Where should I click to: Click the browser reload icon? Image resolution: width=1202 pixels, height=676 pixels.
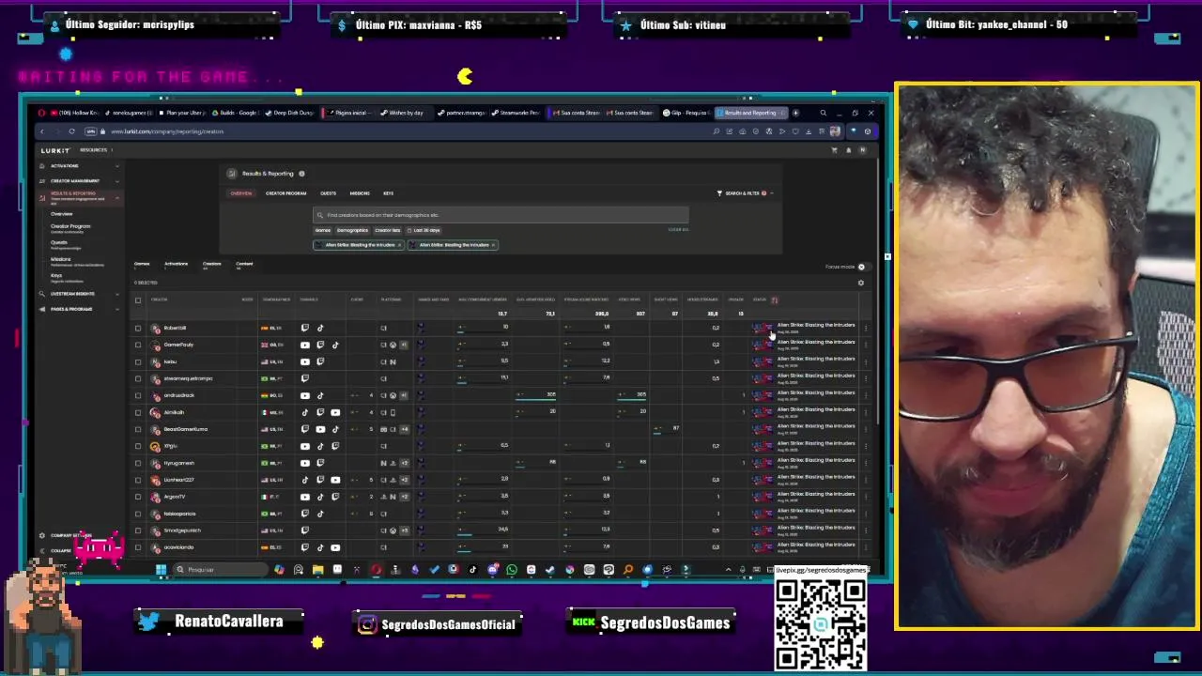pos(71,131)
